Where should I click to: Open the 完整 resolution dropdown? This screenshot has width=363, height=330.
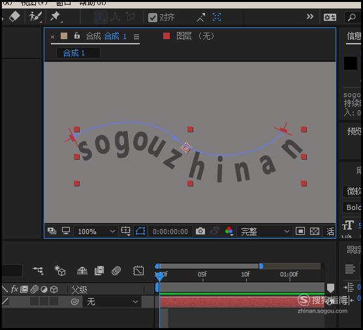pyautogui.click(x=264, y=232)
